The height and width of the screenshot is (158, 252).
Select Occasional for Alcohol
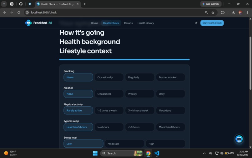coord(109,94)
